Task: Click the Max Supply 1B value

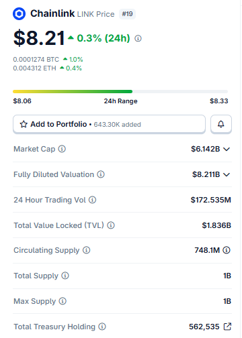Action: coord(227,301)
